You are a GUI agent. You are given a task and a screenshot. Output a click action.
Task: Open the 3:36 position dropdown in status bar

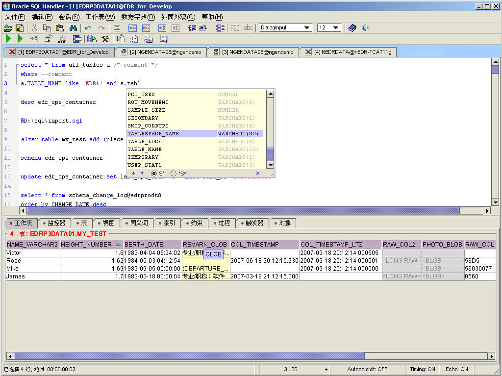coord(326,369)
